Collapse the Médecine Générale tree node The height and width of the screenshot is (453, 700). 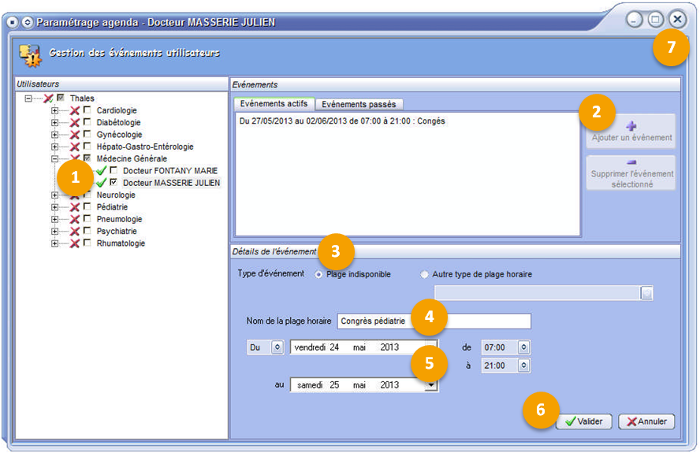54,158
